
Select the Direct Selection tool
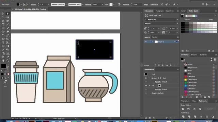click(7, 14)
